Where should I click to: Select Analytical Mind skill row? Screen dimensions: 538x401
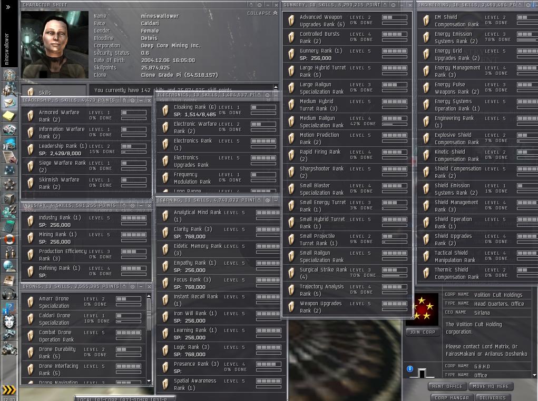(220, 216)
